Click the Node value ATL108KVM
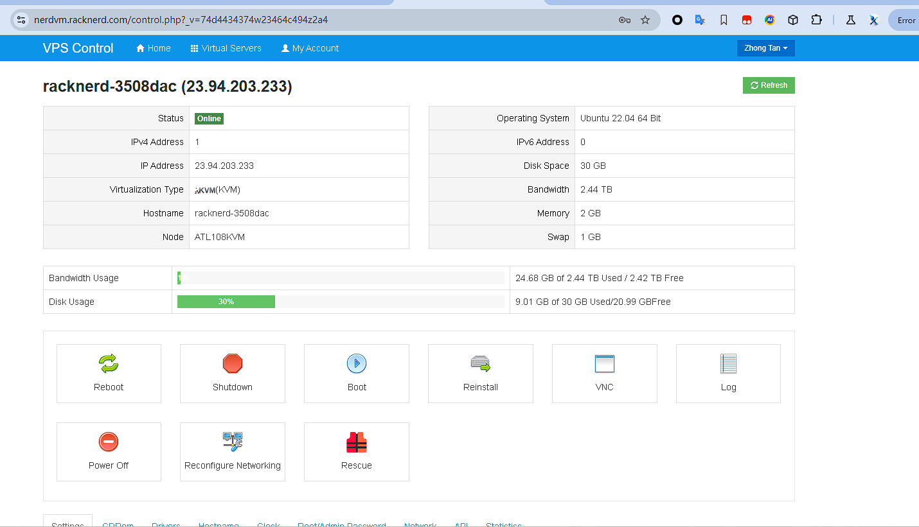This screenshot has height=527, width=919. tap(220, 237)
